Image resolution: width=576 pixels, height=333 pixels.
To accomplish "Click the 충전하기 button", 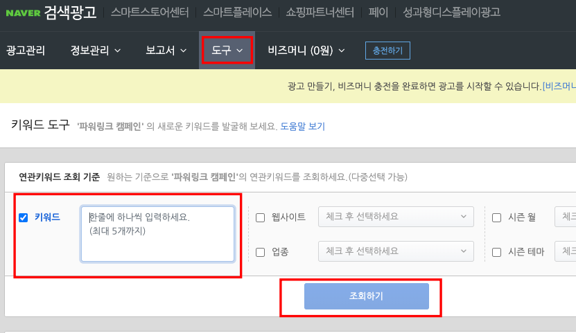I will tap(387, 51).
